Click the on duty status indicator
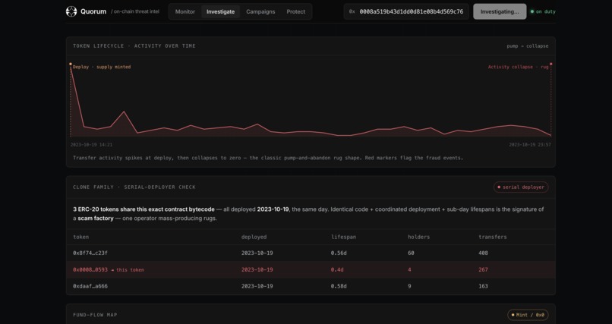Viewport: 612px width, 324px height. point(543,11)
